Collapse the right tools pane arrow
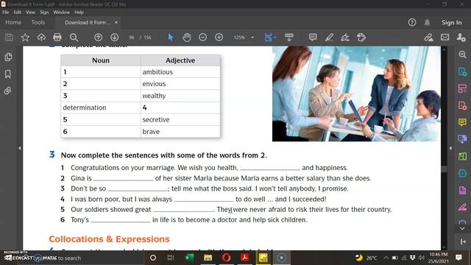 [x=450, y=148]
